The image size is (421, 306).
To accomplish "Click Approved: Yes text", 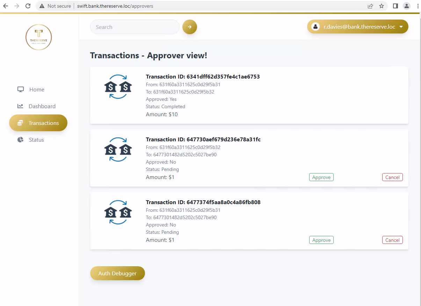I will (x=161, y=99).
